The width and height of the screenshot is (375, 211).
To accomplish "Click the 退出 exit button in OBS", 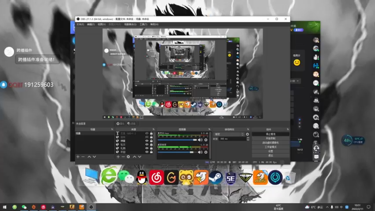I will 270,156.
